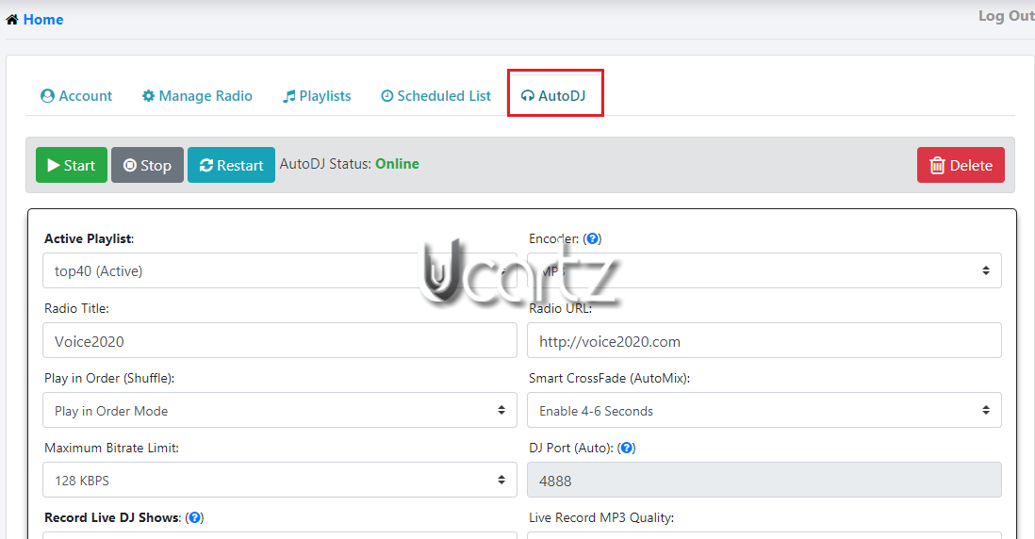Click the Online status text
The image size is (1035, 539).
pos(398,164)
